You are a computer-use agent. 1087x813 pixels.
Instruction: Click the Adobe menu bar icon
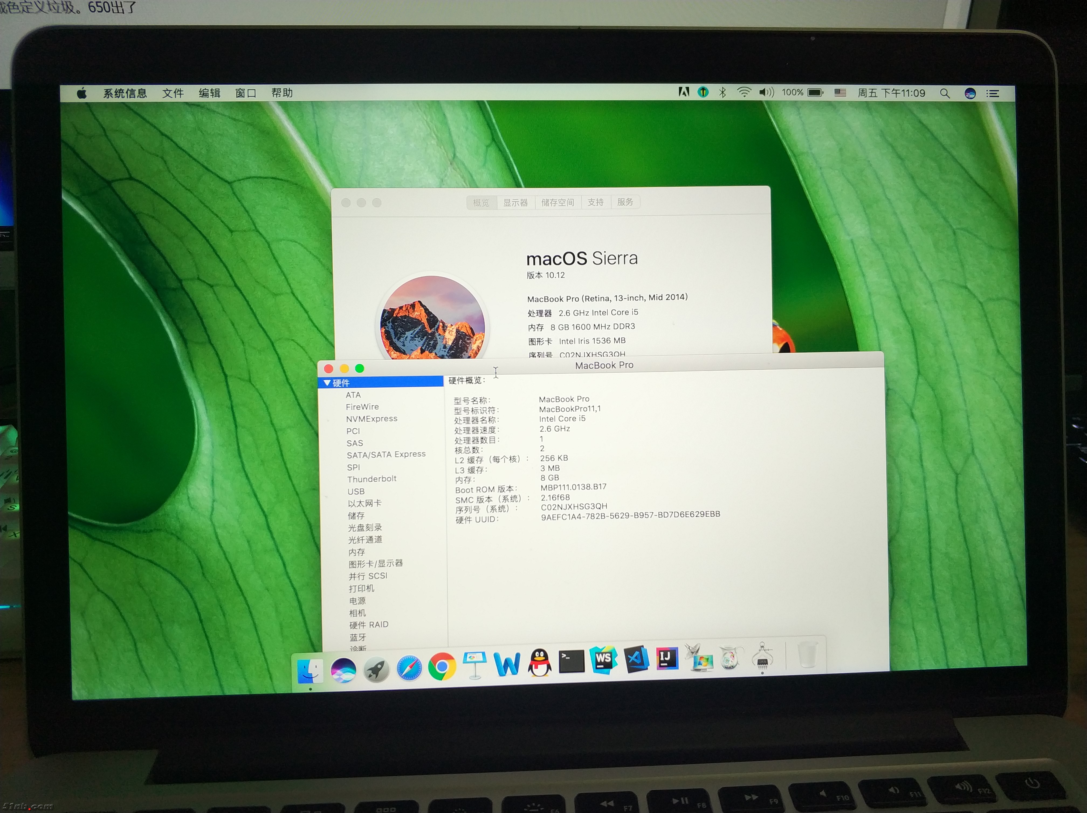[683, 92]
